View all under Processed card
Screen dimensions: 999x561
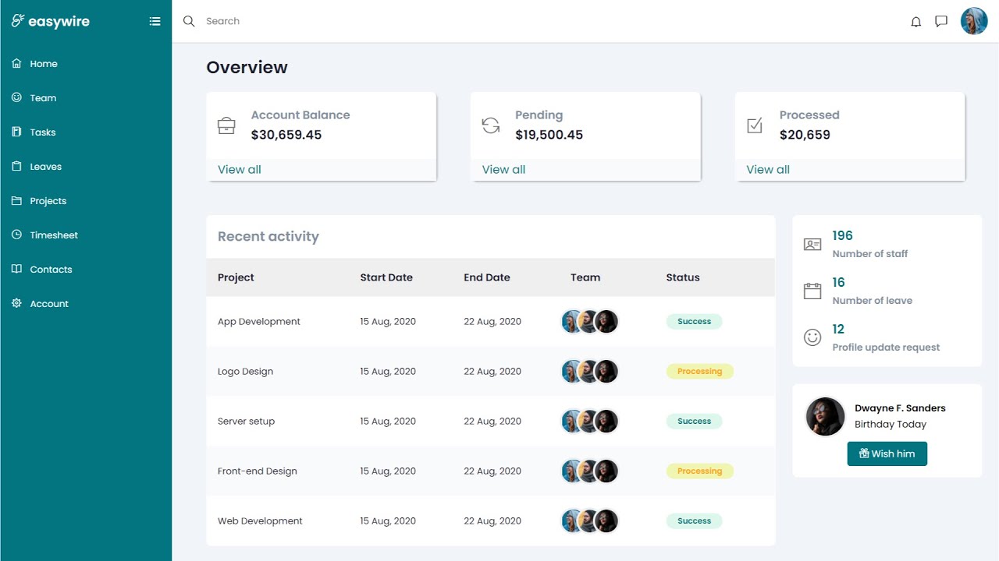768,170
